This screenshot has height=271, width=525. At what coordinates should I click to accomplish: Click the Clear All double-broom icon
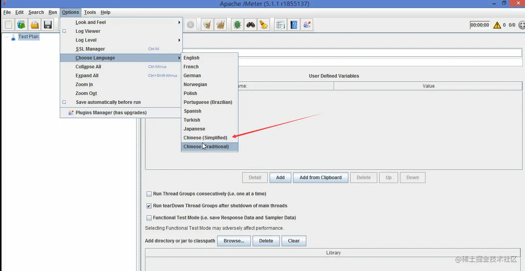[x=220, y=25]
